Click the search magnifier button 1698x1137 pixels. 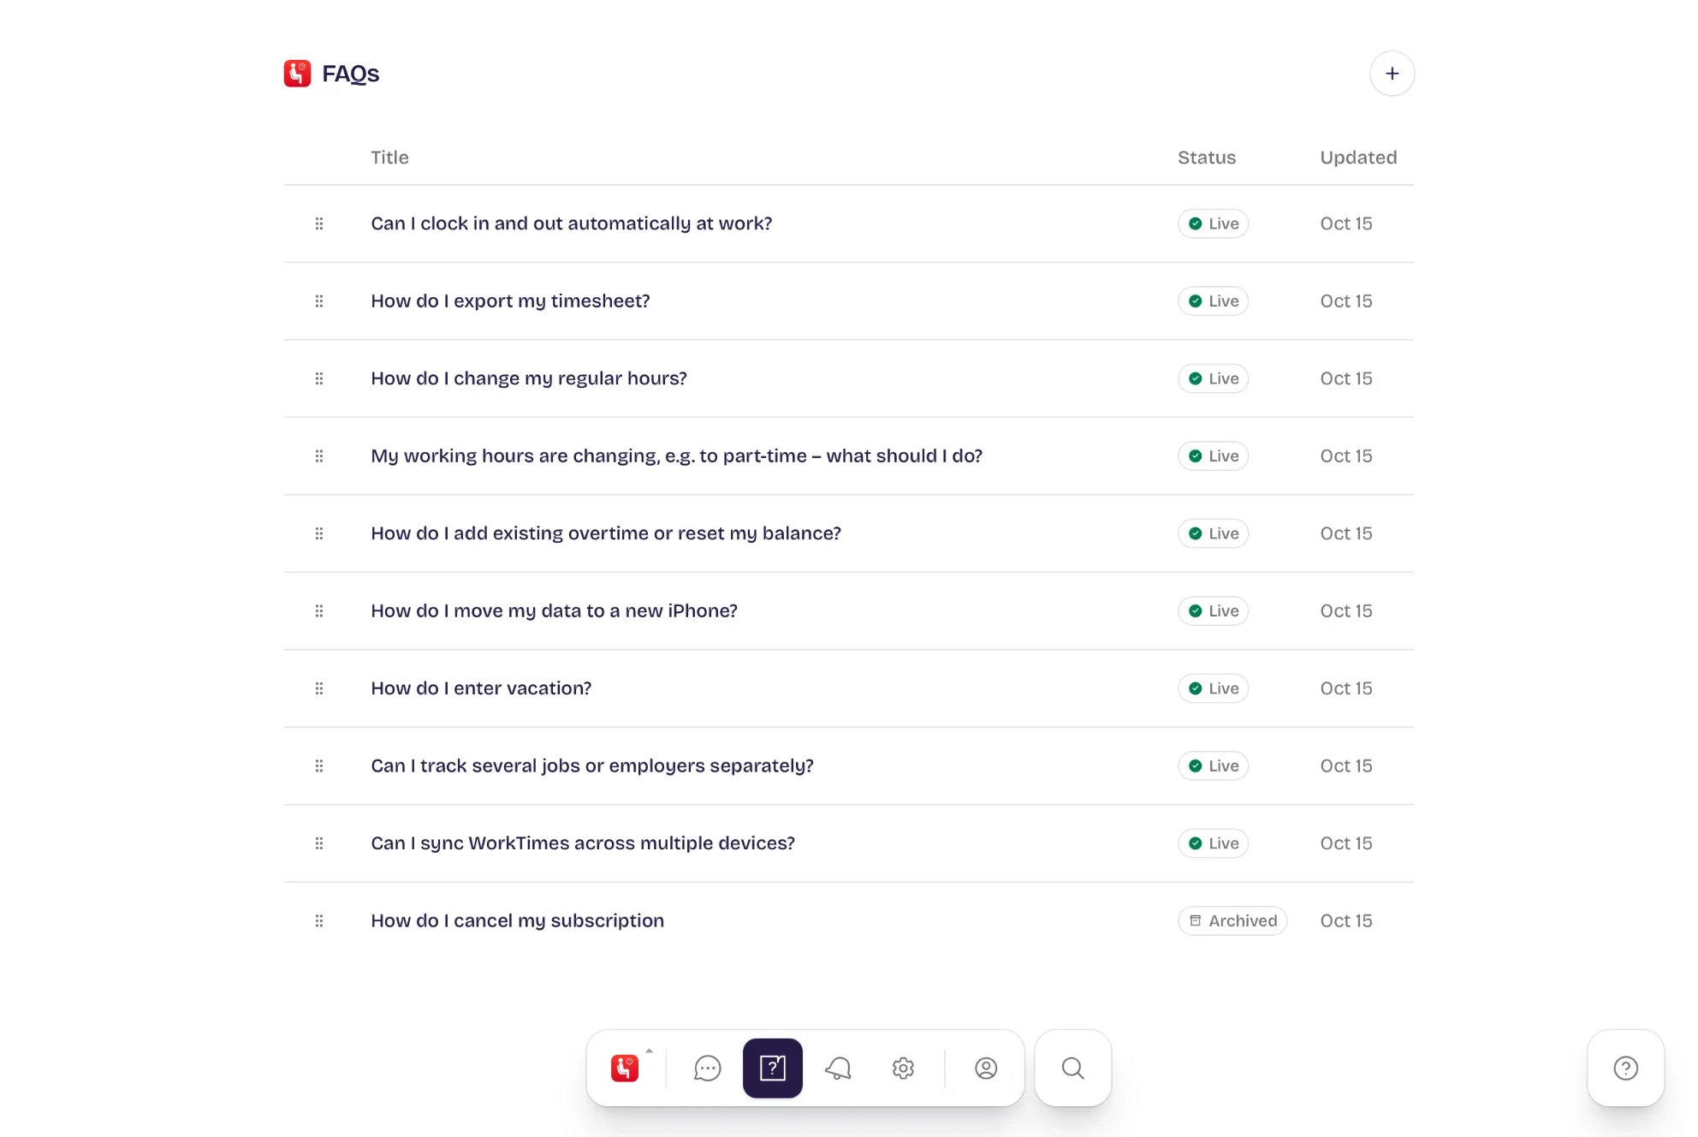[x=1072, y=1068]
